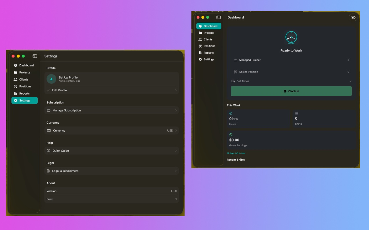The width and height of the screenshot is (369, 230).
Task: Open Settings in Dashboard window sidebar
Action: pyautogui.click(x=209, y=60)
